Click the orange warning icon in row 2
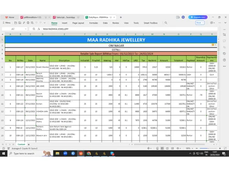Viewport: 229px width, 171px height. tap(213, 45)
